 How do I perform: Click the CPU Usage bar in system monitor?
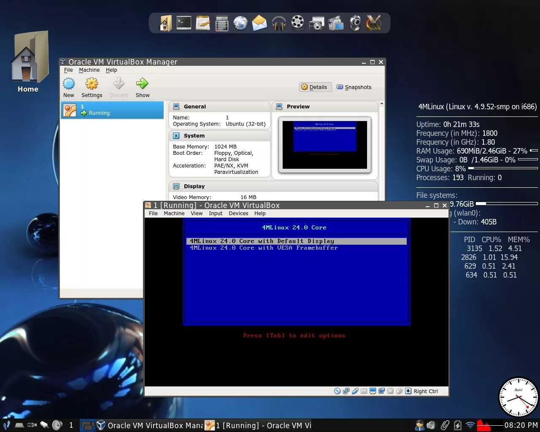(x=503, y=168)
